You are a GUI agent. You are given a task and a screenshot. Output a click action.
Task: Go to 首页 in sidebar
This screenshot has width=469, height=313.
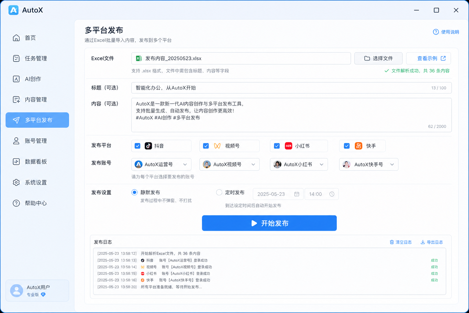[37, 38]
